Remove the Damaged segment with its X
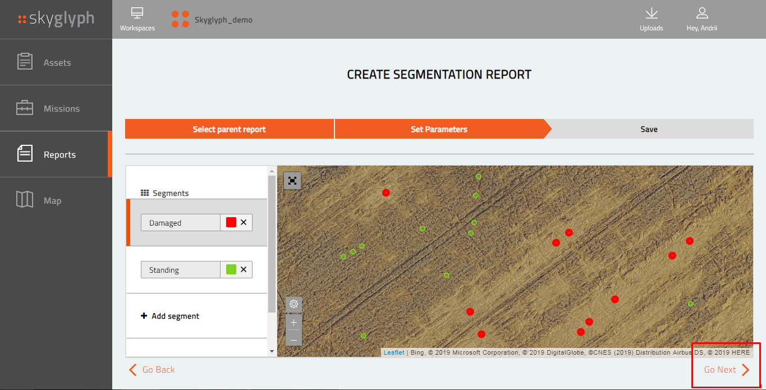766x390 pixels. [x=244, y=222]
